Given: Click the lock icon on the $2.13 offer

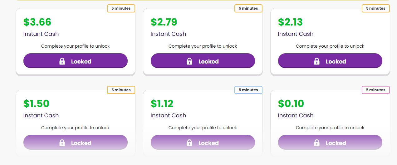Looking at the screenshot, I should coord(317,61).
